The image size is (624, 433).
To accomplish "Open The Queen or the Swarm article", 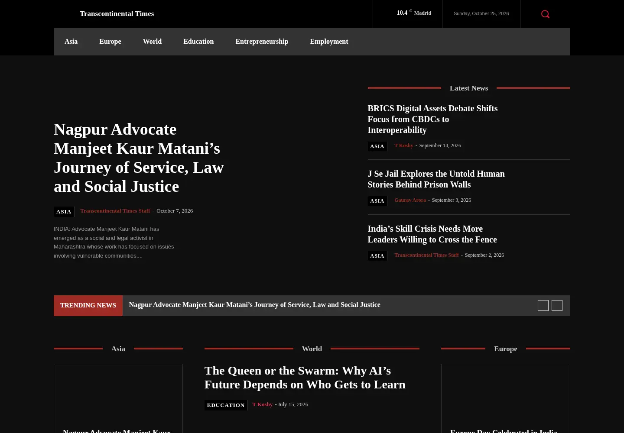I will (305, 378).
